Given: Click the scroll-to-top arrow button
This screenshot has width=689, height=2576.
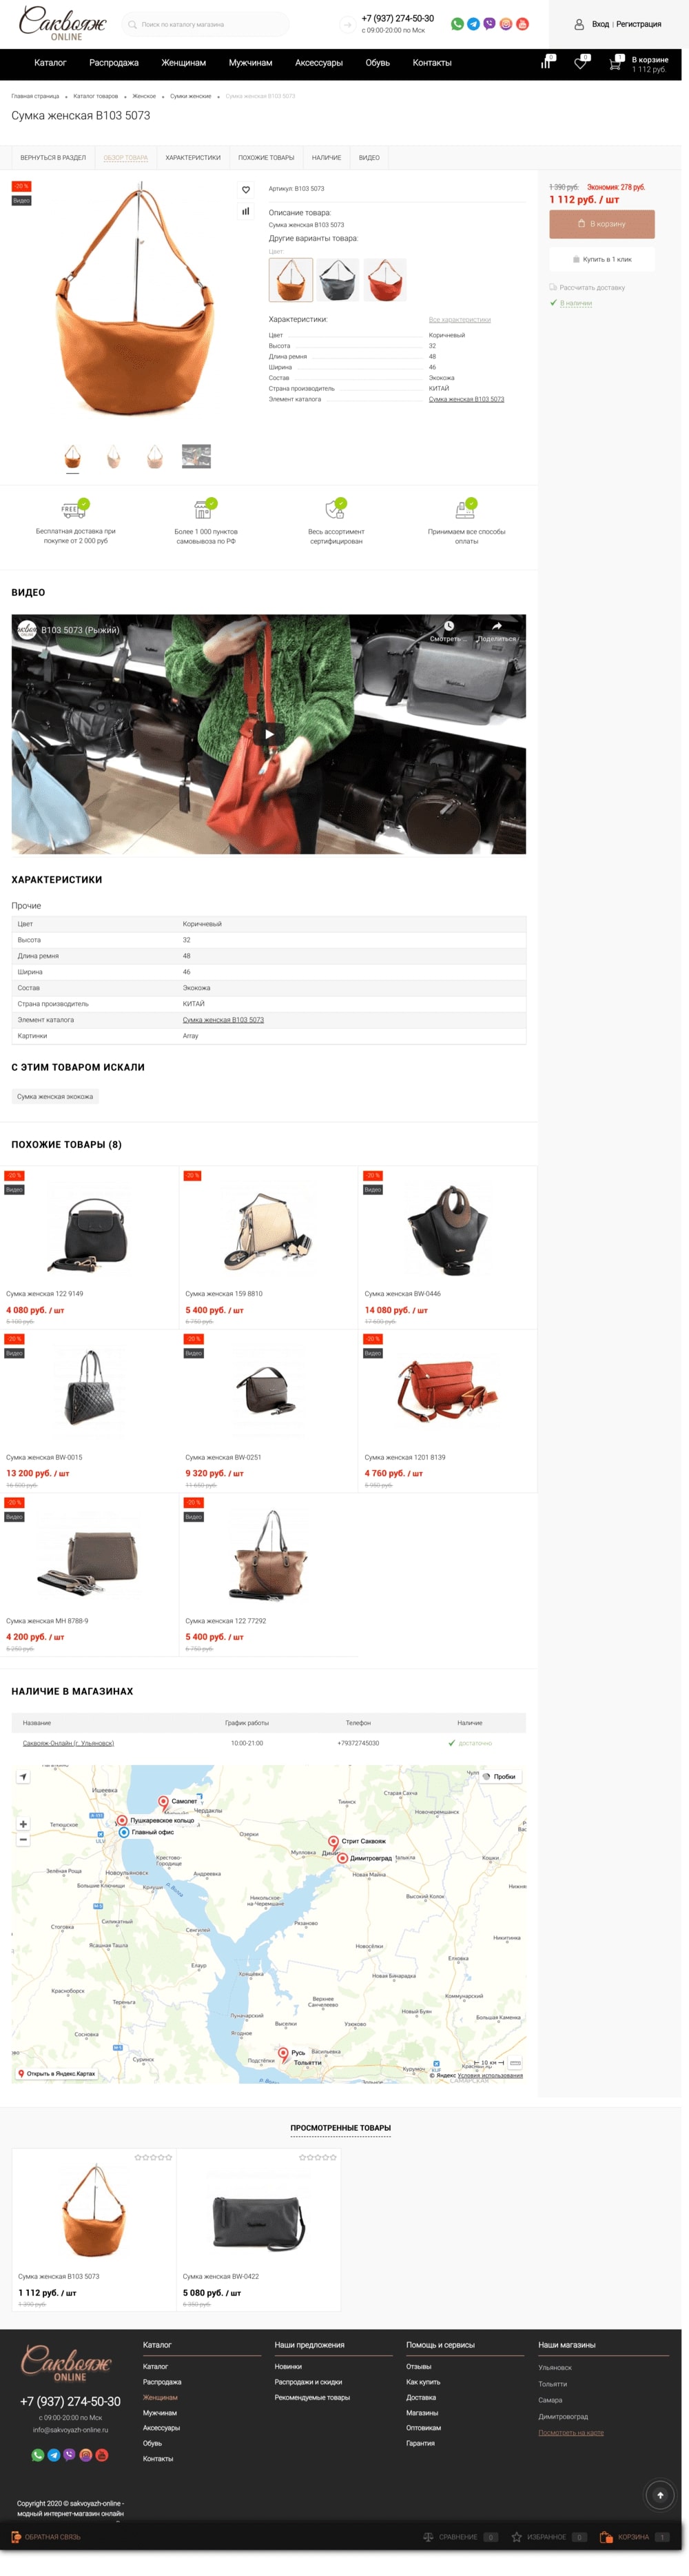Looking at the screenshot, I should tap(660, 2495).
